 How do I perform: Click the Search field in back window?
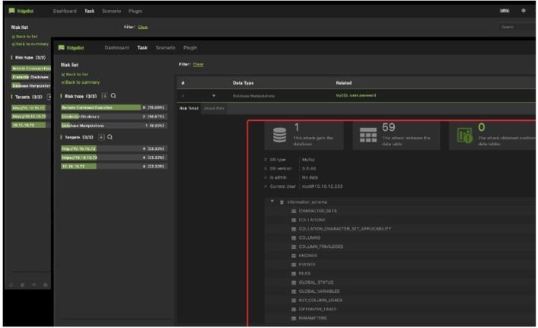point(517,27)
